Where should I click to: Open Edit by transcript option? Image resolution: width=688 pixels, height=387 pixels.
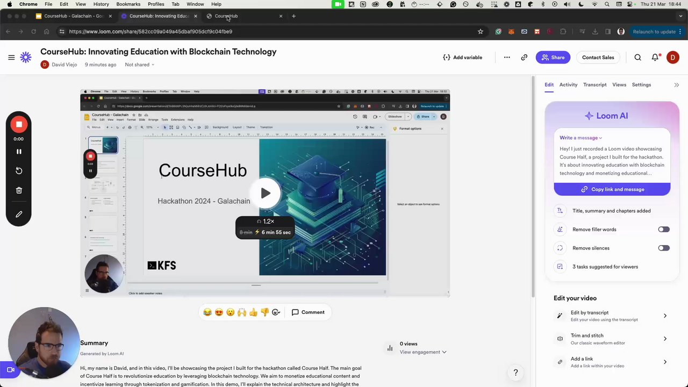point(612,316)
